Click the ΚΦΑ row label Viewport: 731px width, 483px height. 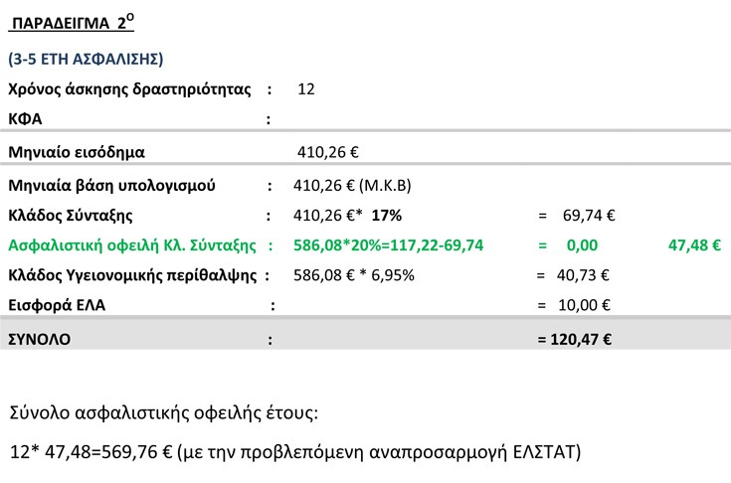tap(27, 119)
